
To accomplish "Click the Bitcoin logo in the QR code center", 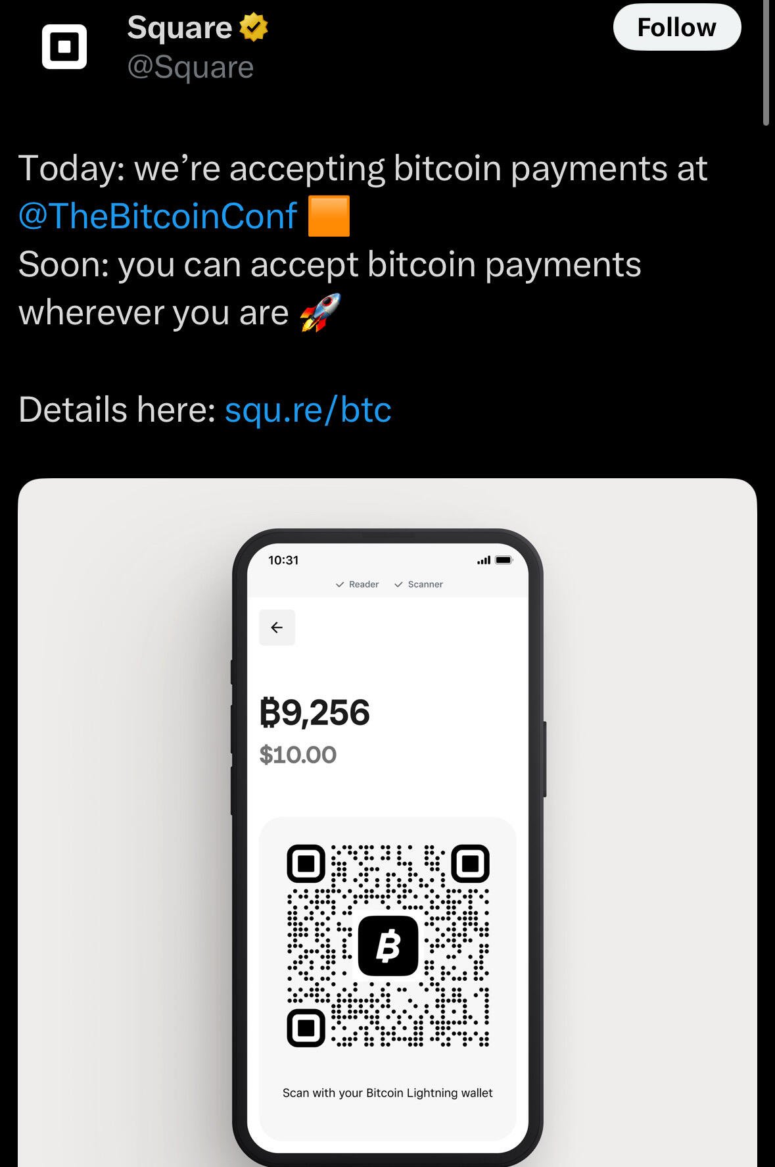I will (x=388, y=945).
